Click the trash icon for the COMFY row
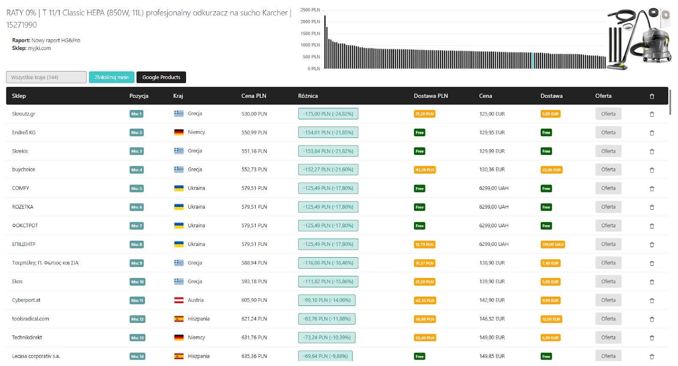This screenshot has height=366, width=678. pyautogui.click(x=652, y=189)
